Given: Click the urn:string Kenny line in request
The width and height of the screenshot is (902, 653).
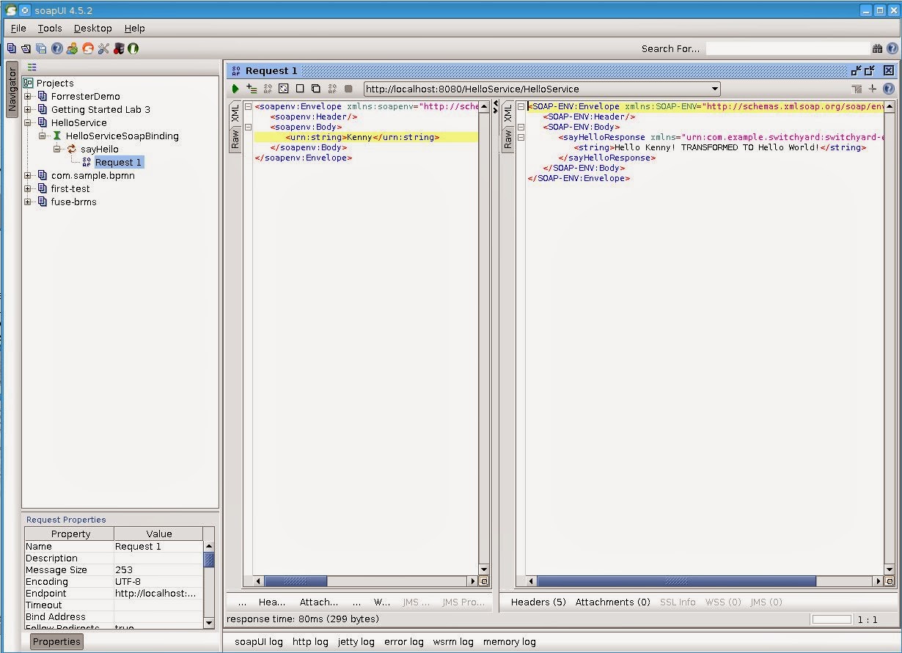Looking at the screenshot, I should (365, 137).
